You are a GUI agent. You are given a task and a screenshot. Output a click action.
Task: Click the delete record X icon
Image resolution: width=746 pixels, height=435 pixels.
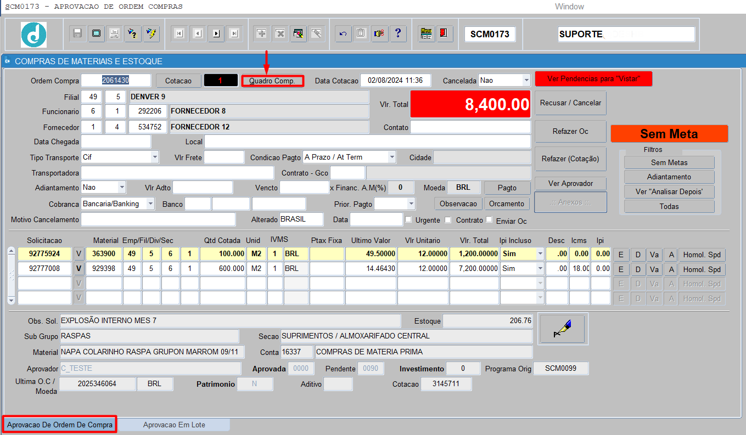click(280, 33)
